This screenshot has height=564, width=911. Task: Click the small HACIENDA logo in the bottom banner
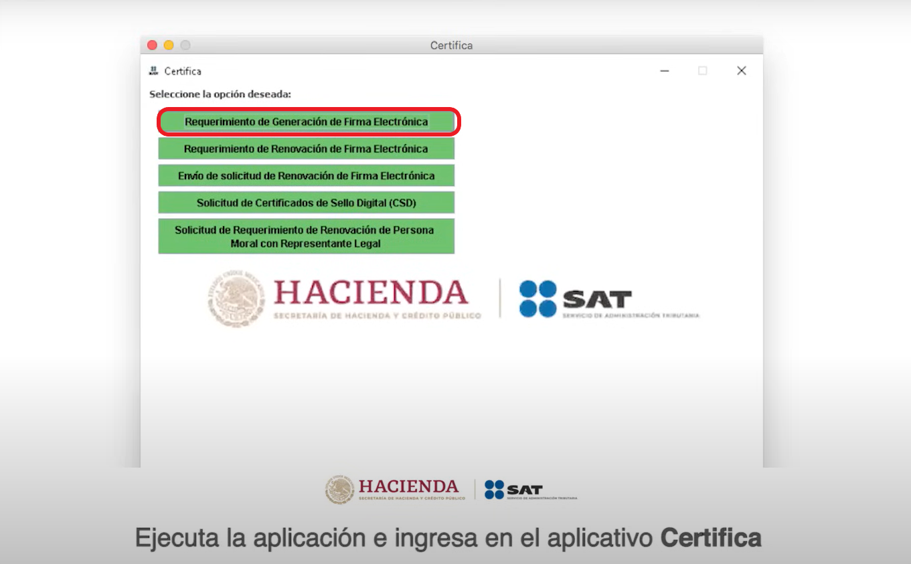(408, 487)
